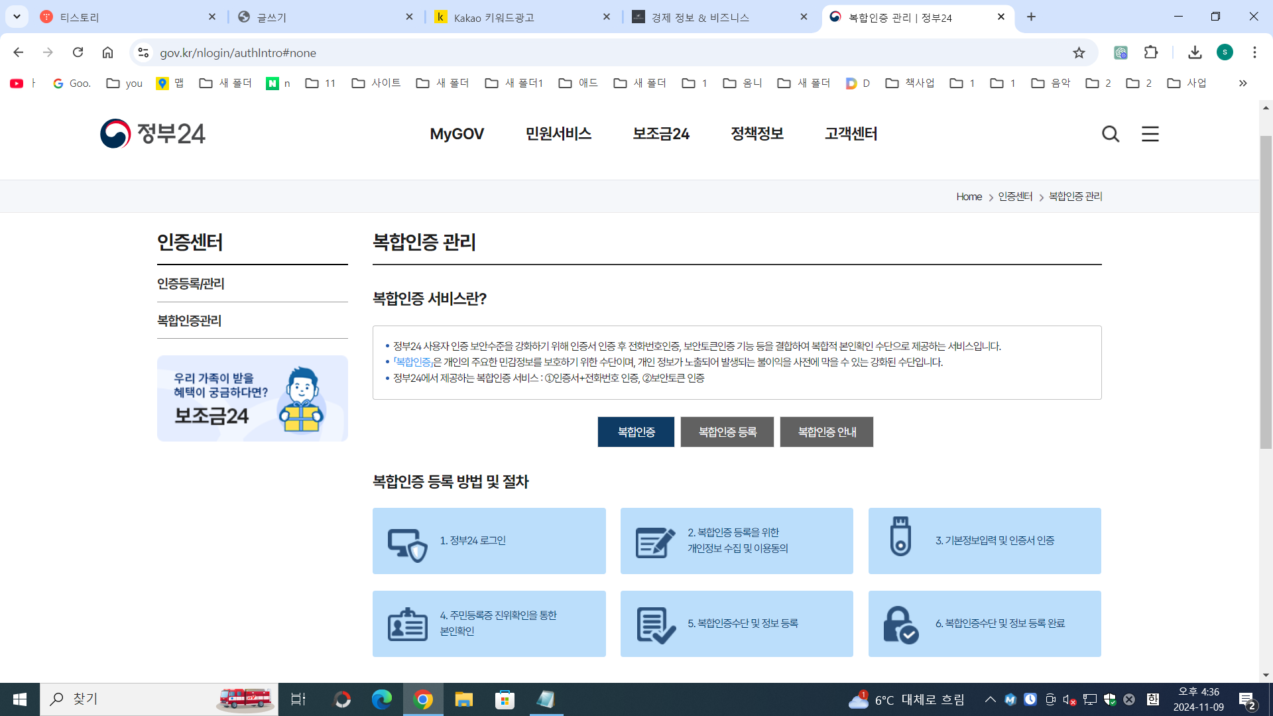Open 인증등록/관리 in the sidebar
Viewport: 1273px width, 716px height.
point(191,284)
